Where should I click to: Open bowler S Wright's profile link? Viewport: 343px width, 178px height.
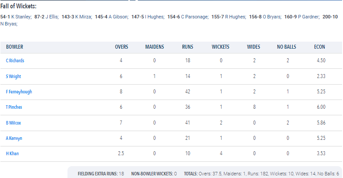click(13, 76)
